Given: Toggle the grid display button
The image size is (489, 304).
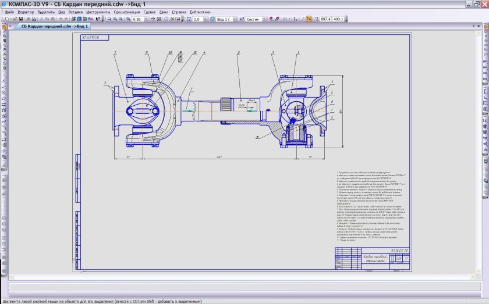Looking at the screenshot, I should [x=286, y=19].
